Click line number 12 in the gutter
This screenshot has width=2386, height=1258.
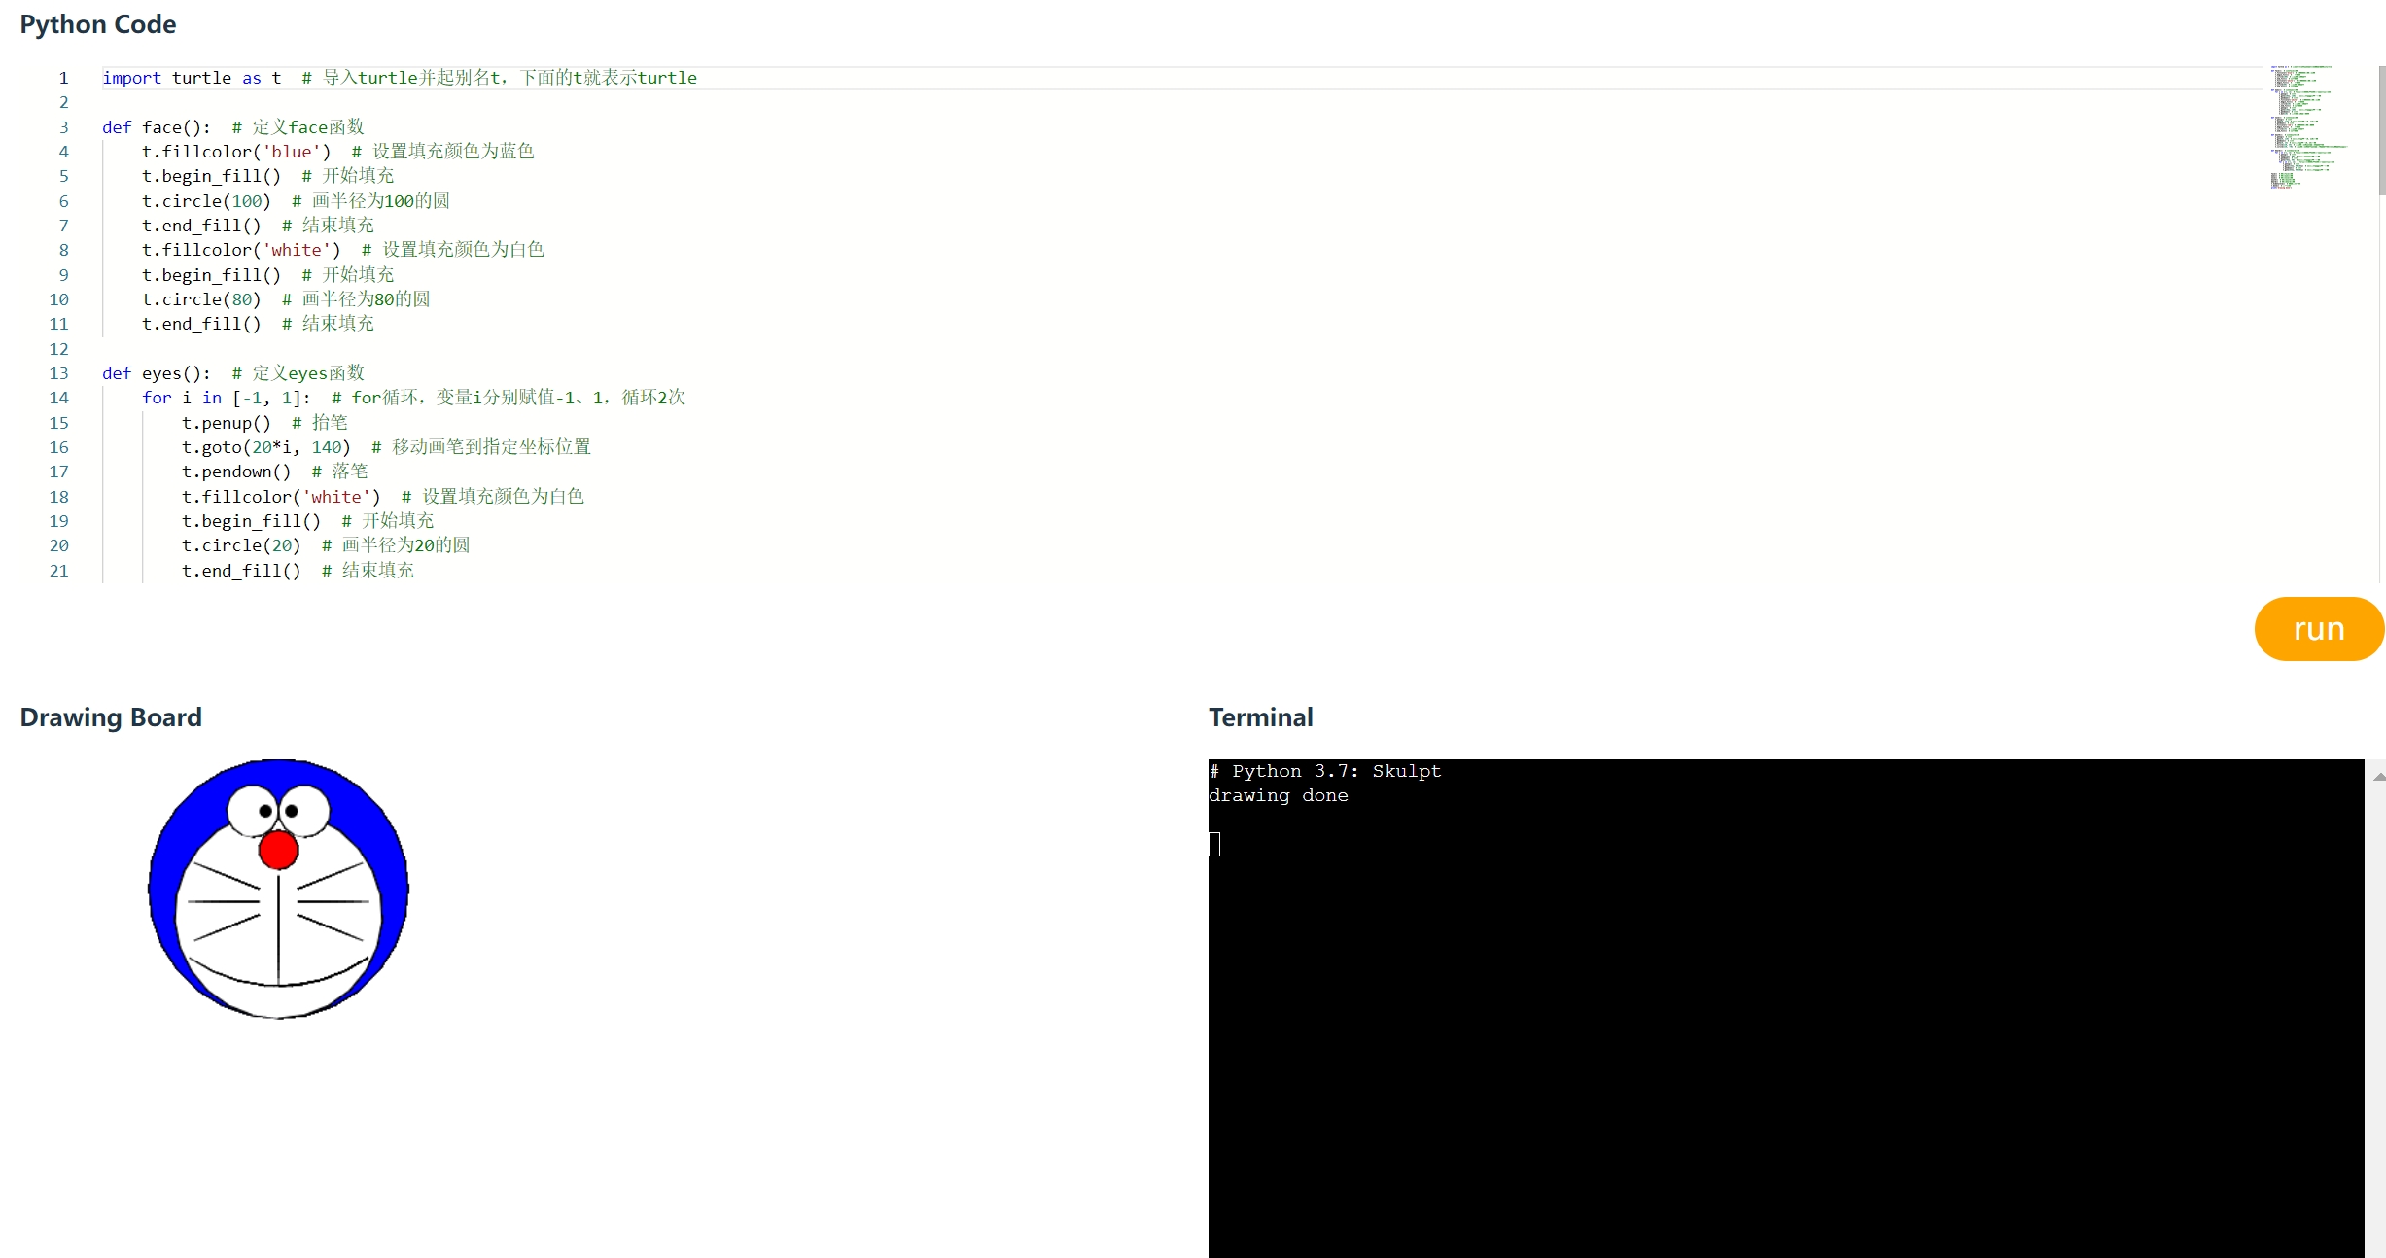point(59,349)
